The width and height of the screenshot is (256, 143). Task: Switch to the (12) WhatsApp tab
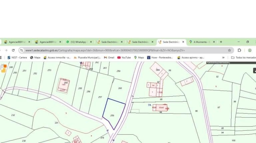[x=79, y=42]
